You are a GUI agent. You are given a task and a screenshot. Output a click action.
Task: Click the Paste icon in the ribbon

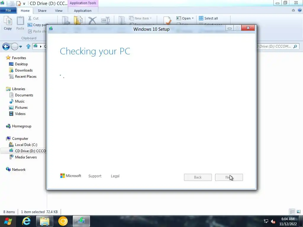point(20,23)
